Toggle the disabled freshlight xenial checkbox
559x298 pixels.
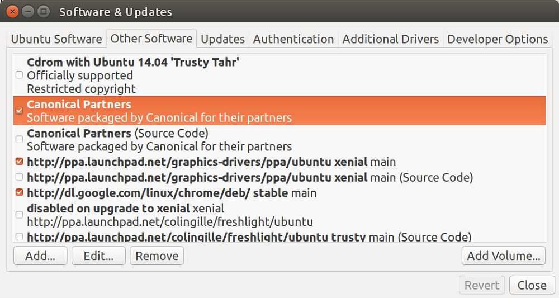(x=20, y=215)
